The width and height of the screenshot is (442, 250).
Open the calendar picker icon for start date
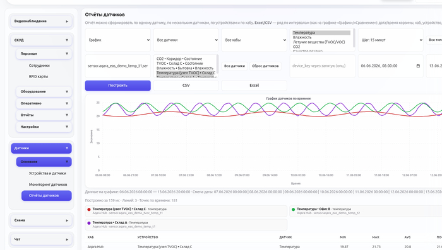tap(418, 65)
